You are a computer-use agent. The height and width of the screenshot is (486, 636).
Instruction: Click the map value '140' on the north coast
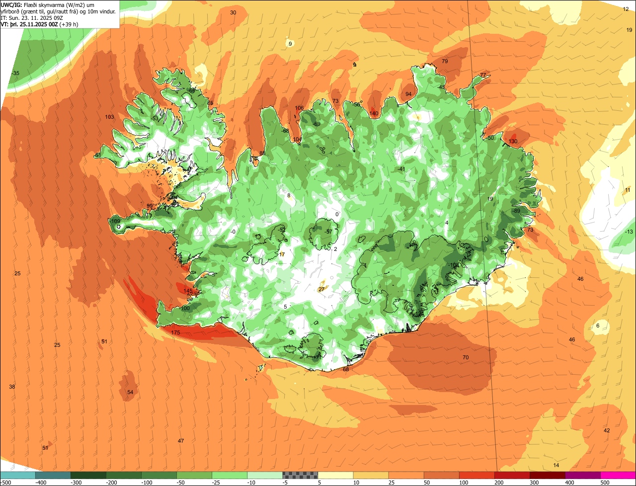pyautogui.click(x=374, y=114)
